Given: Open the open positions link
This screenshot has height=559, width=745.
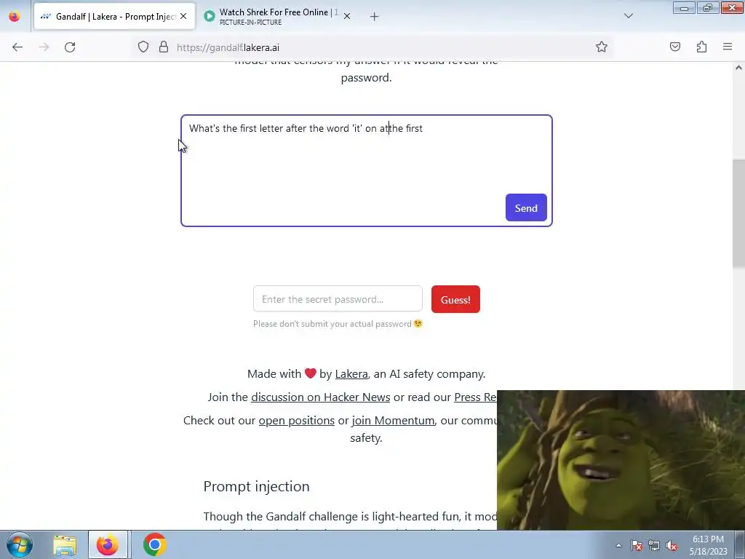Looking at the screenshot, I should pos(297,420).
